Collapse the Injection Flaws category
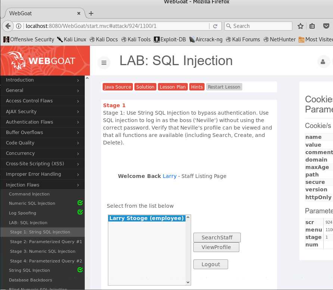Viewport: 333px width, 290px height. coord(42,185)
